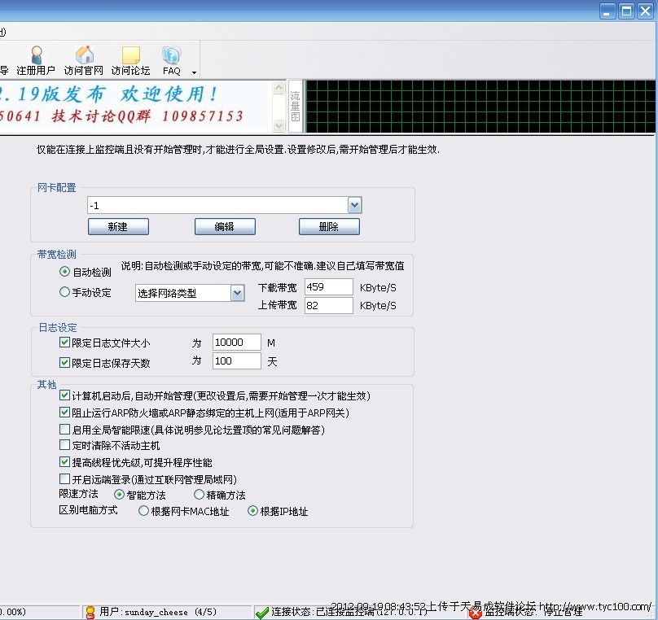This screenshot has height=620, width=658.
Task: Open the network card configuration dropdown
Action: 354,205
